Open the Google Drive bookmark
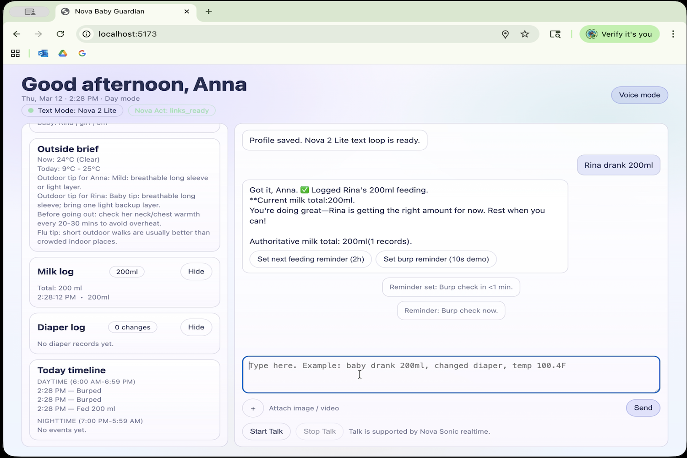The height and width of the screenshot is (458, 687). (63, 54)
